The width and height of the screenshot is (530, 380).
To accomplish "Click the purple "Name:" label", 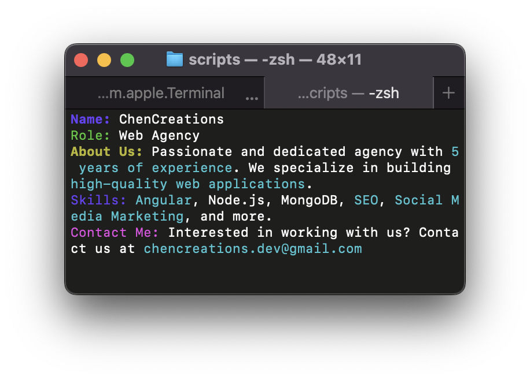I will point(90,120).
